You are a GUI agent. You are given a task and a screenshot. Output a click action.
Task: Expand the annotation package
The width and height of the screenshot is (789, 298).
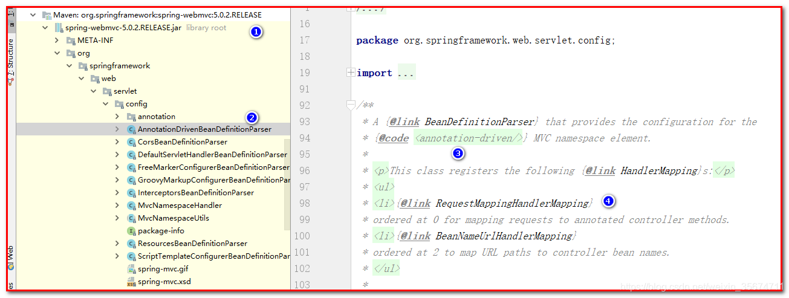click(x=117, y=116)
